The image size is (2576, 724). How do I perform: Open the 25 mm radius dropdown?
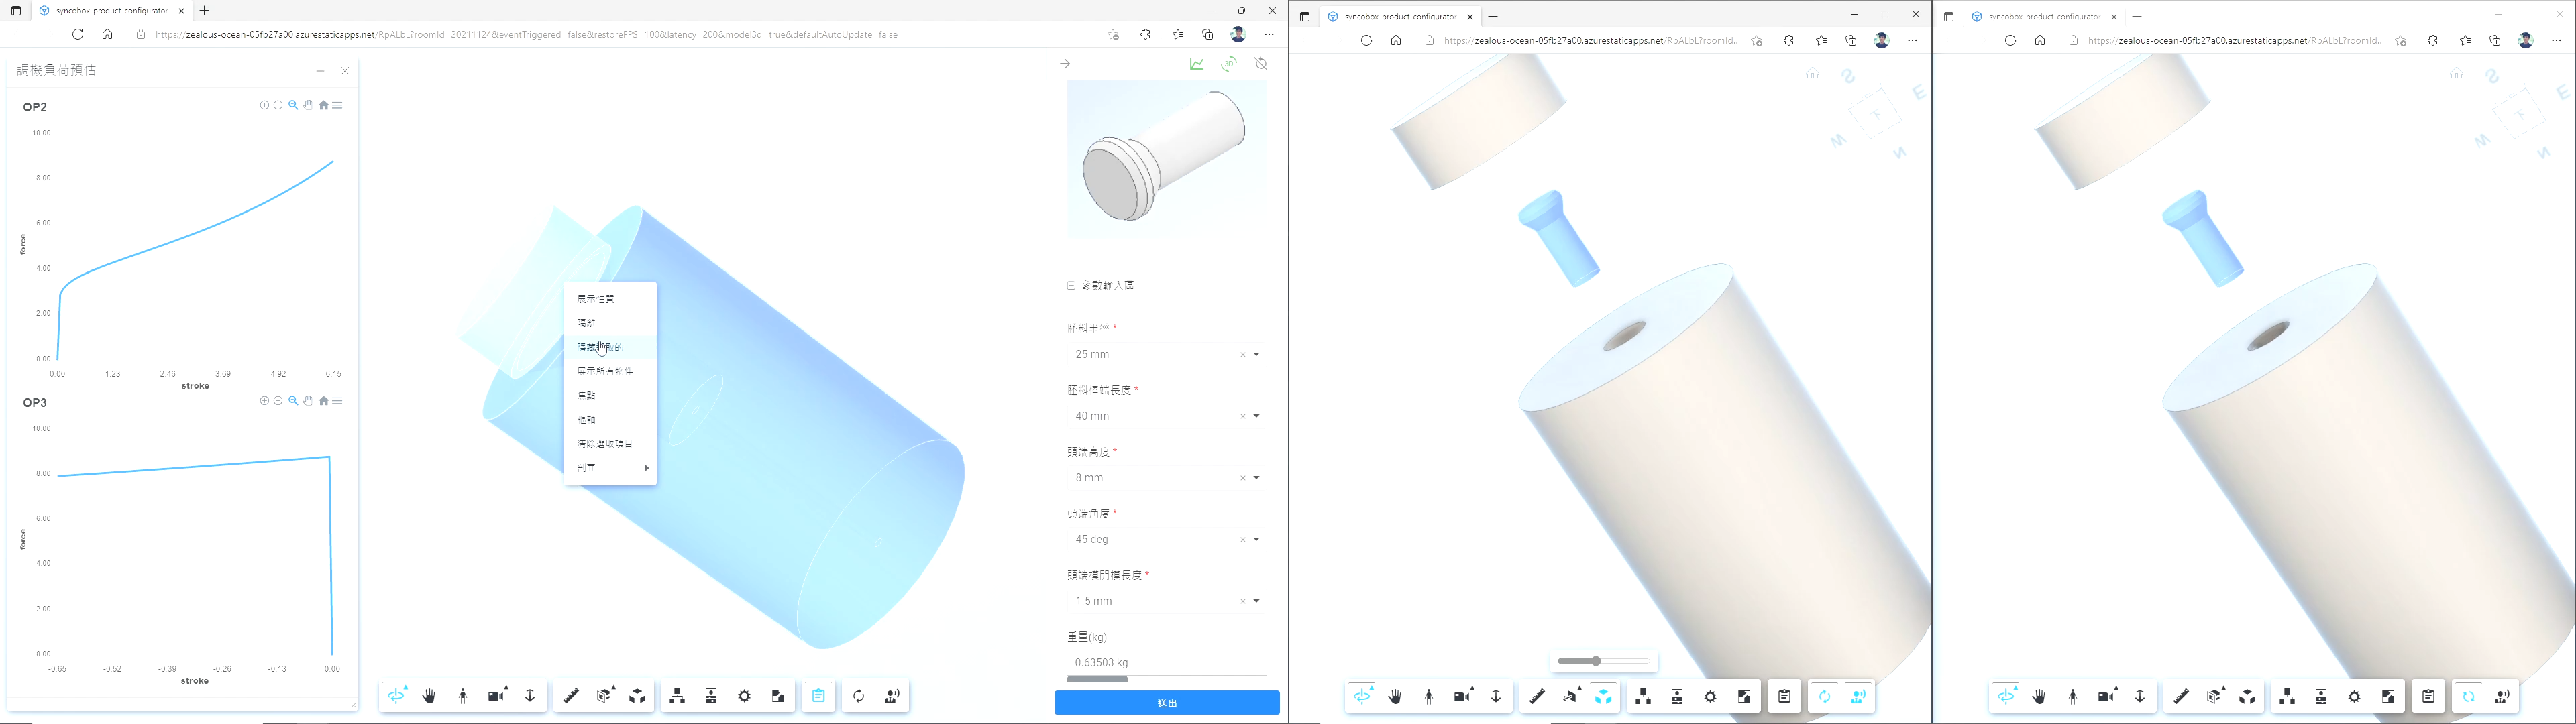[1256, 355]
